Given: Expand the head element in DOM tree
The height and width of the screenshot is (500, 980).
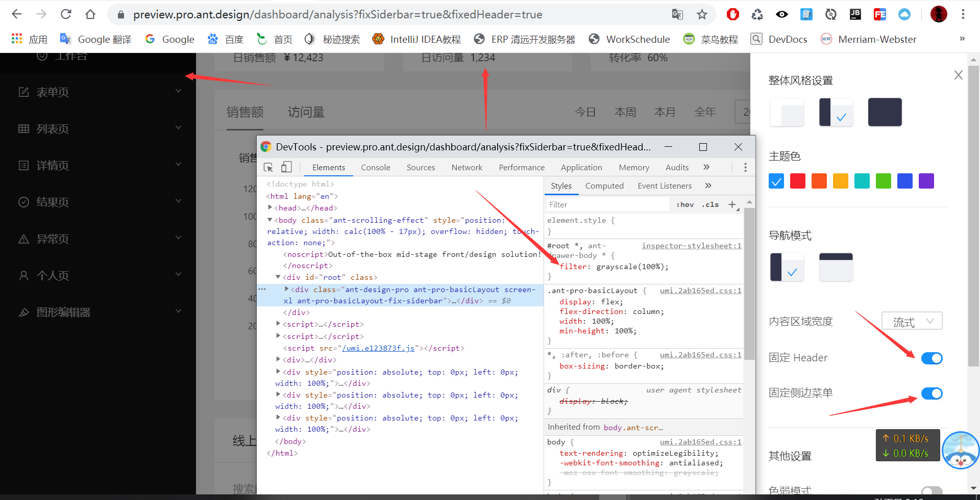Looking at the screenshot, I should 270,207.
